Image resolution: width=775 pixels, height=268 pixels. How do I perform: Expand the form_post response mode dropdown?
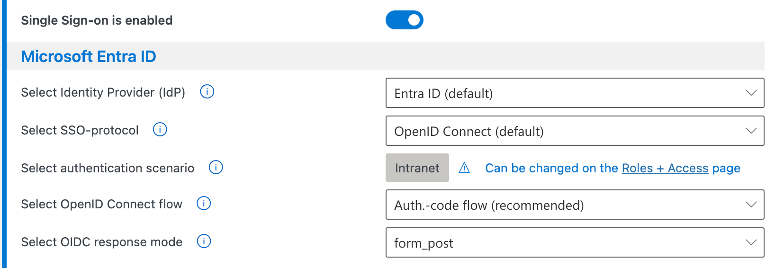click(575, 242)
